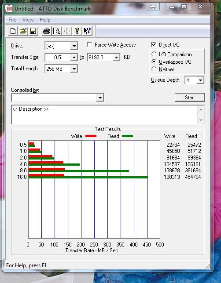Open the File menu
221x283 pixels.
click(x=12, y=20)
